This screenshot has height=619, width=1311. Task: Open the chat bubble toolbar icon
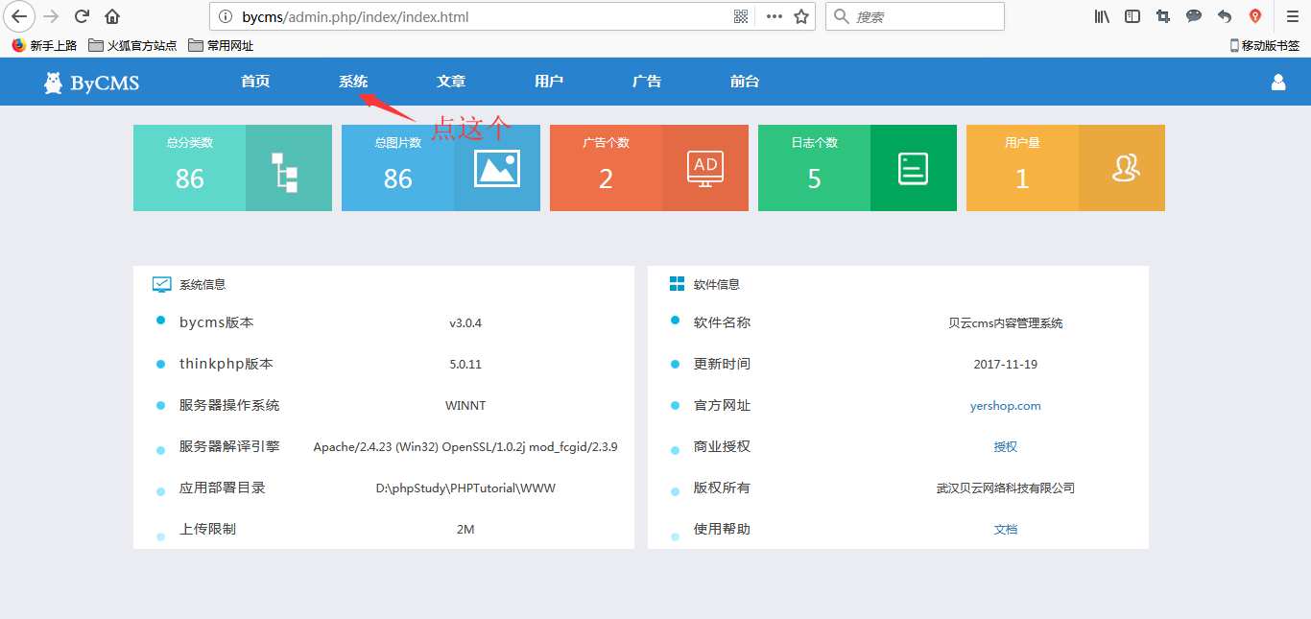1194,16
